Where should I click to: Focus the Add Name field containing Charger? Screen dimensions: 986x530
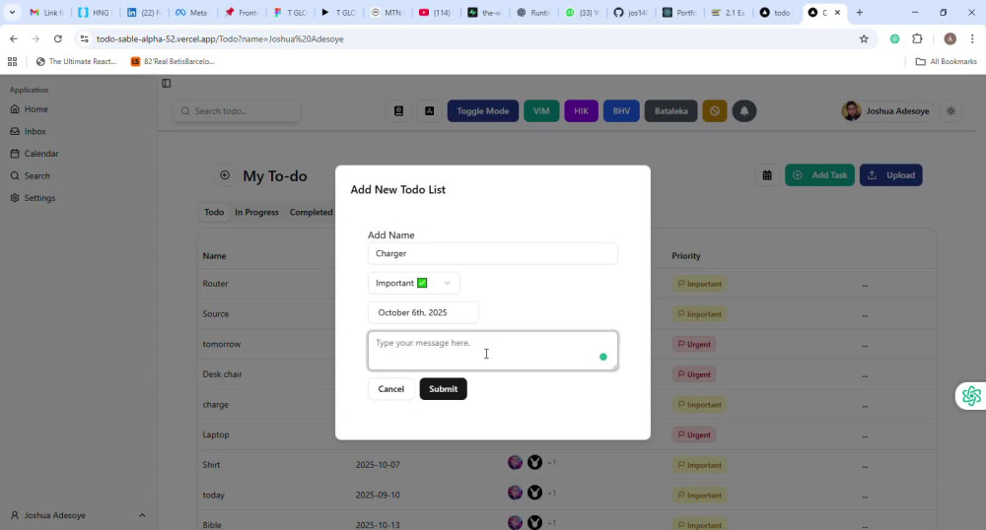pos(492,254)
